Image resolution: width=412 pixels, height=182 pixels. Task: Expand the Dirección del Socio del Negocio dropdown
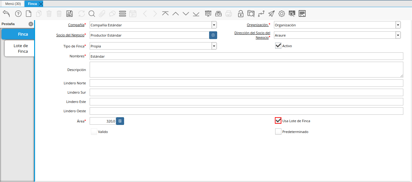398,35
